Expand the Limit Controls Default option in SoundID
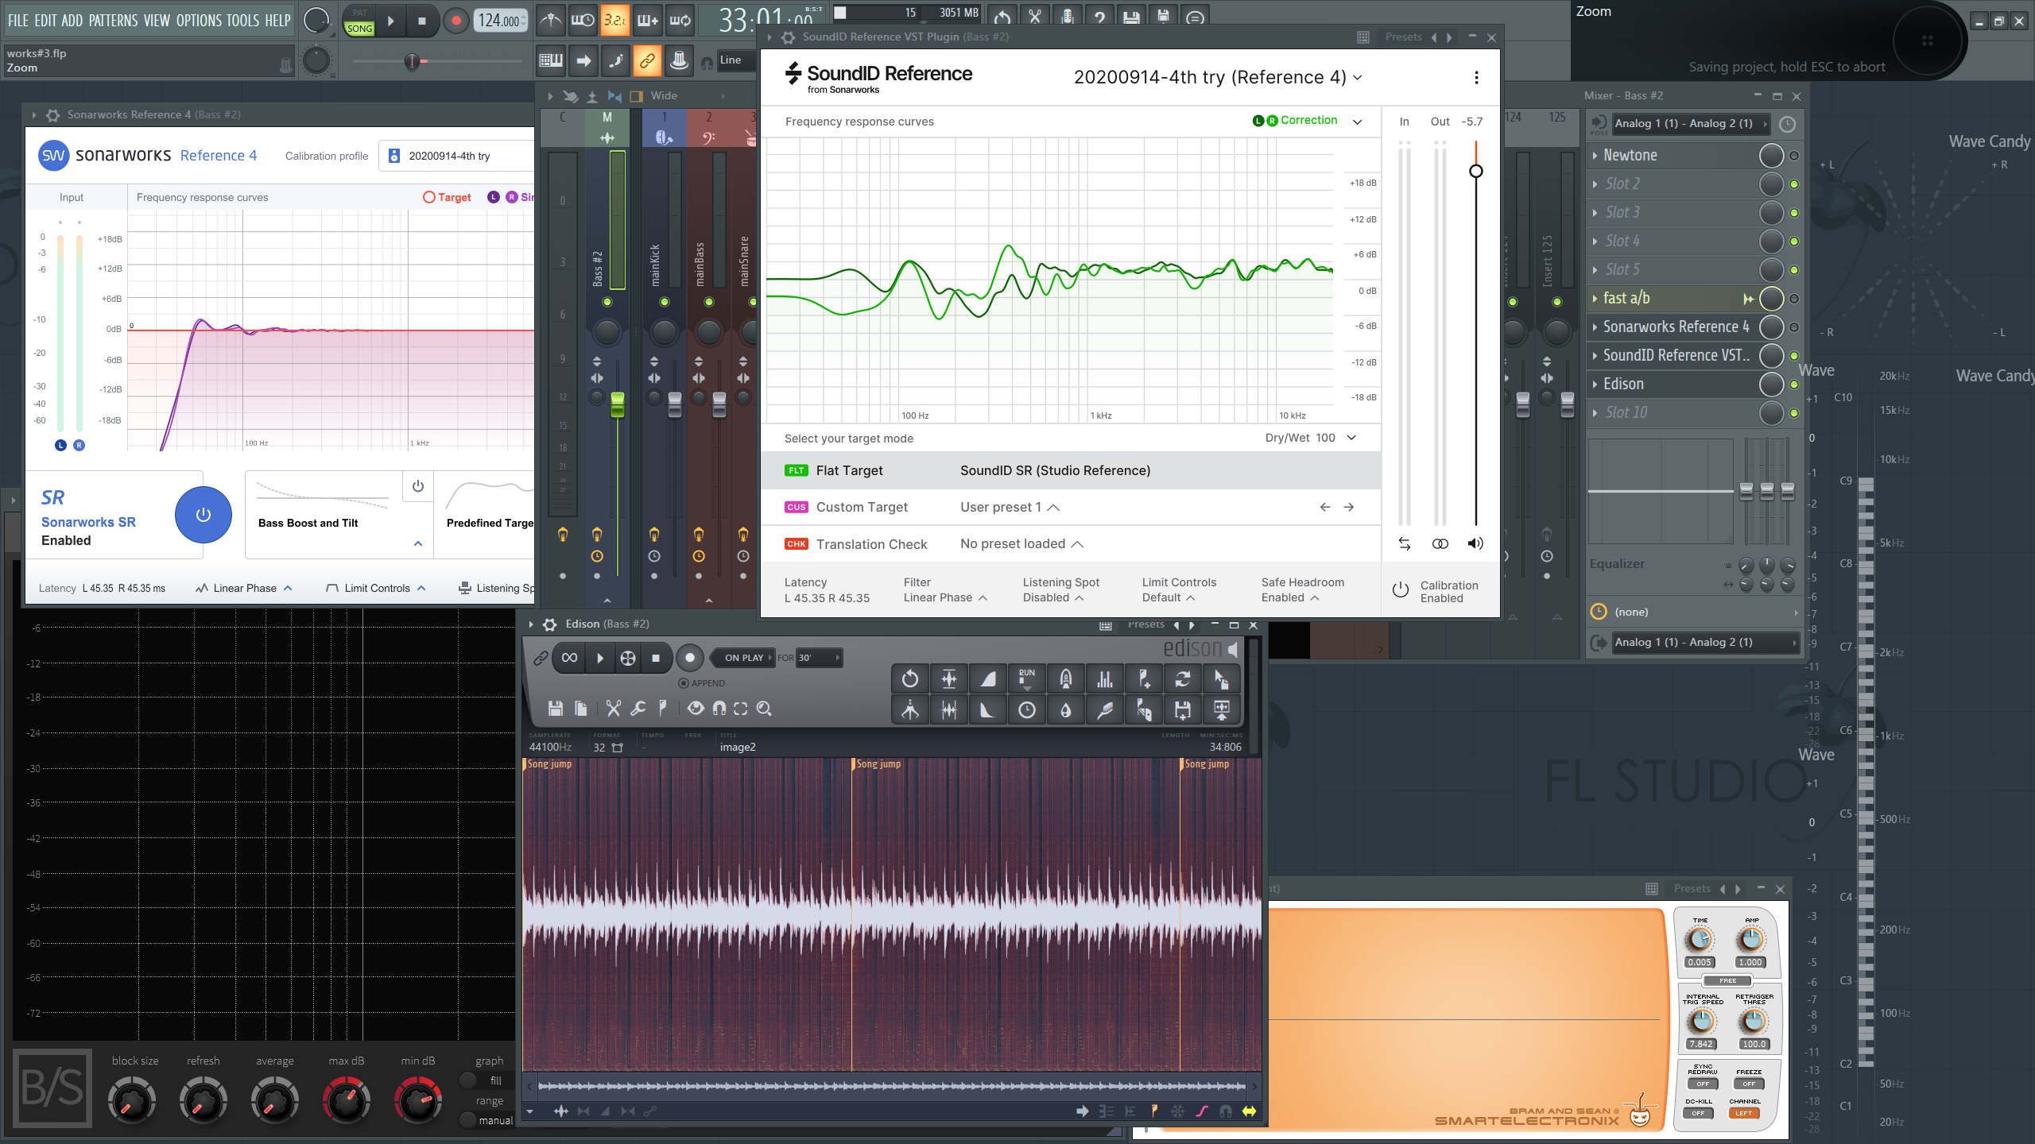The width and height of the screenshot is (2035, 1144). pos(1169,597)
